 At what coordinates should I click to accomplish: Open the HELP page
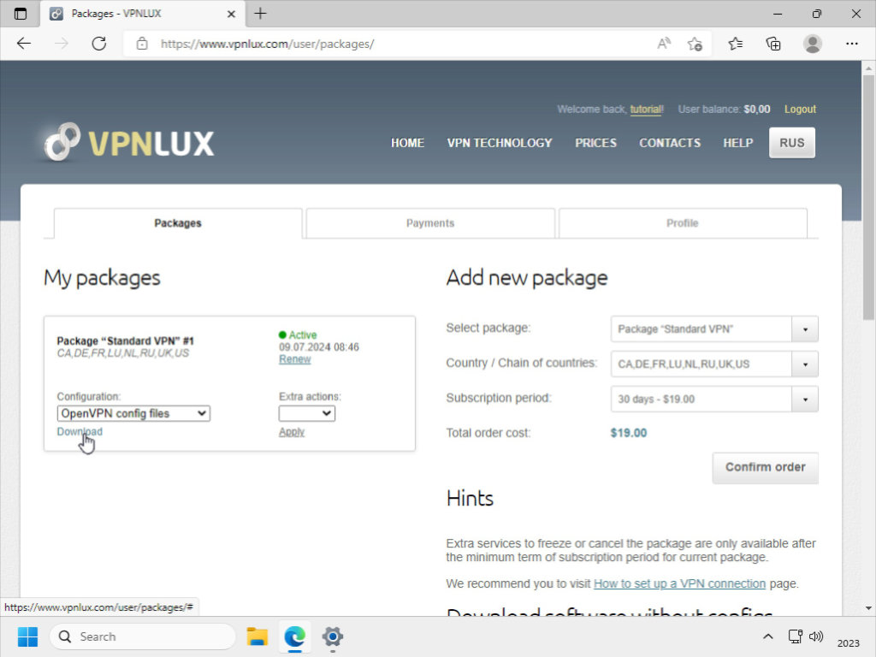(737, 143)
